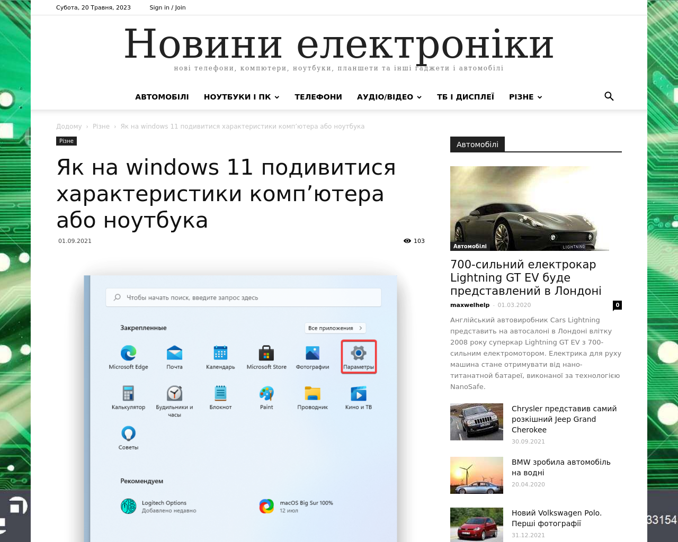Click the Проводник folder icon
678x542 pixels.
click(x=313, y=393)
